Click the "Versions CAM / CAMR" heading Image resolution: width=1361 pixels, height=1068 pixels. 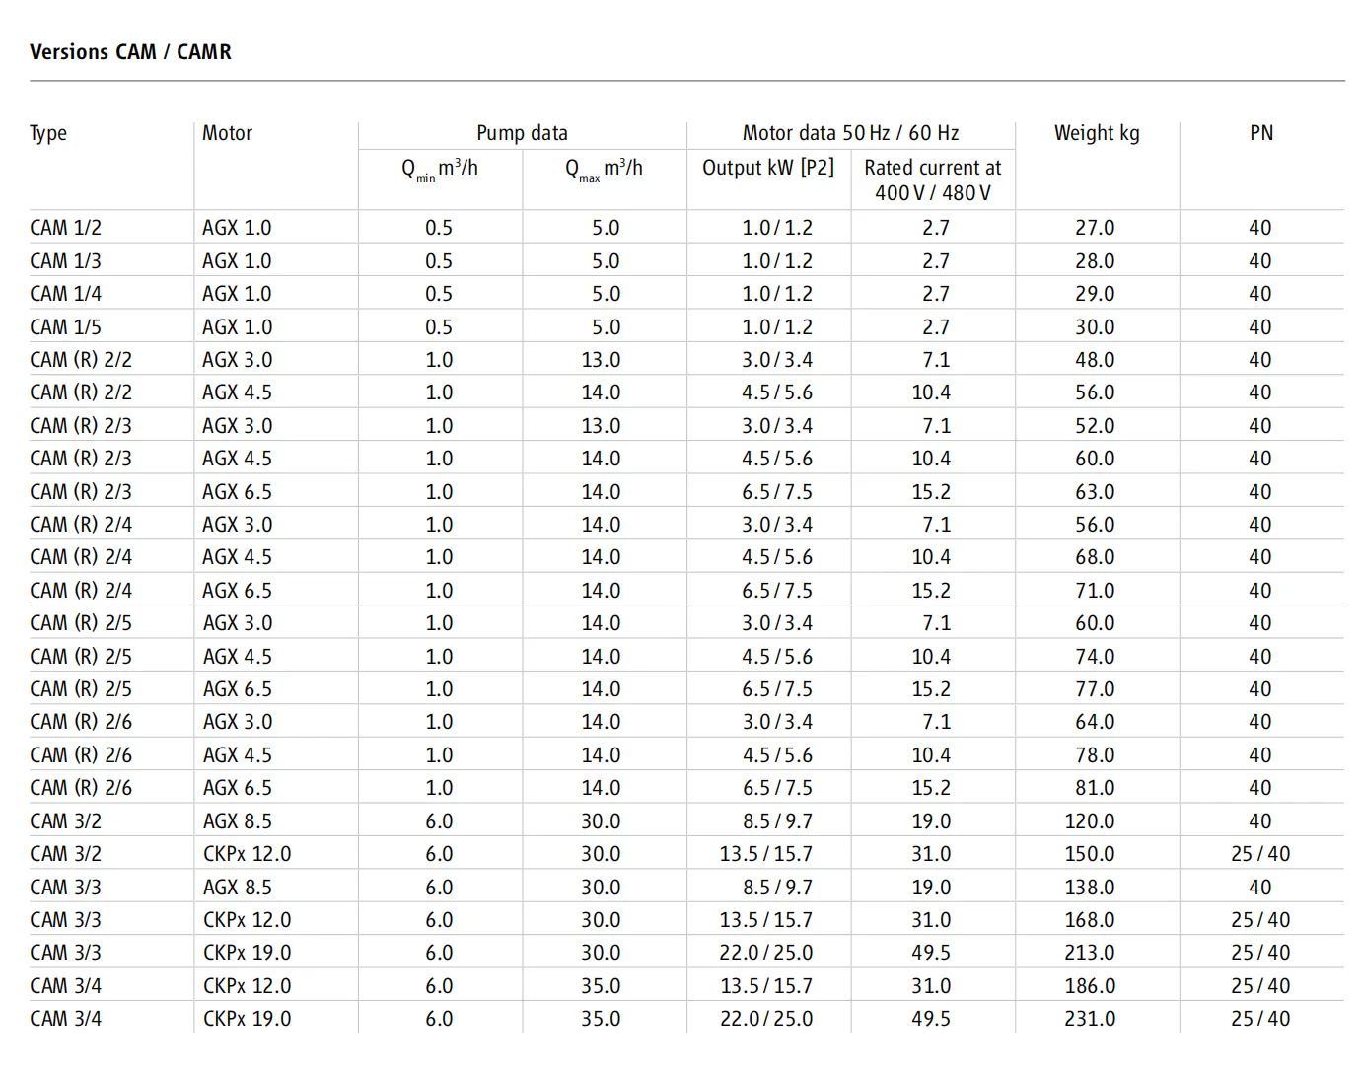130,52
